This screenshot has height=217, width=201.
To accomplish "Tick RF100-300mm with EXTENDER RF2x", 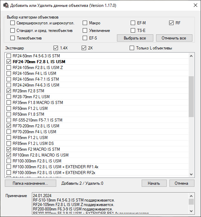I will (x=9, y=172).
